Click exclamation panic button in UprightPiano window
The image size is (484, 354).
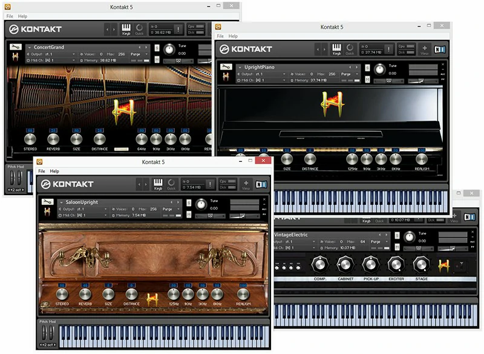click(388, 49)
